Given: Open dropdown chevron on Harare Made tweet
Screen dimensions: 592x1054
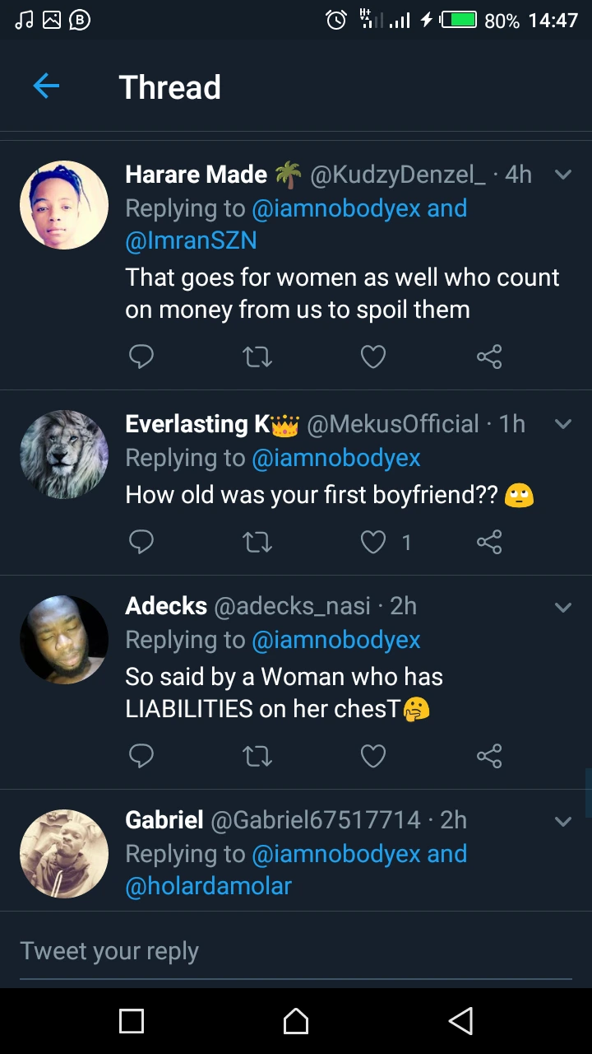Looking at the screenshot, I should [x=563, y=175].
